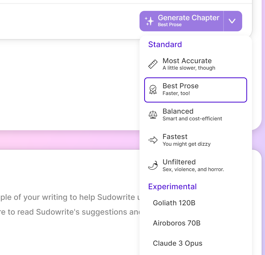The width and height of the screenshot is (265, 255).
Task: Click the chili pepper icon for Unfiltered
Action: click(153, 165)
